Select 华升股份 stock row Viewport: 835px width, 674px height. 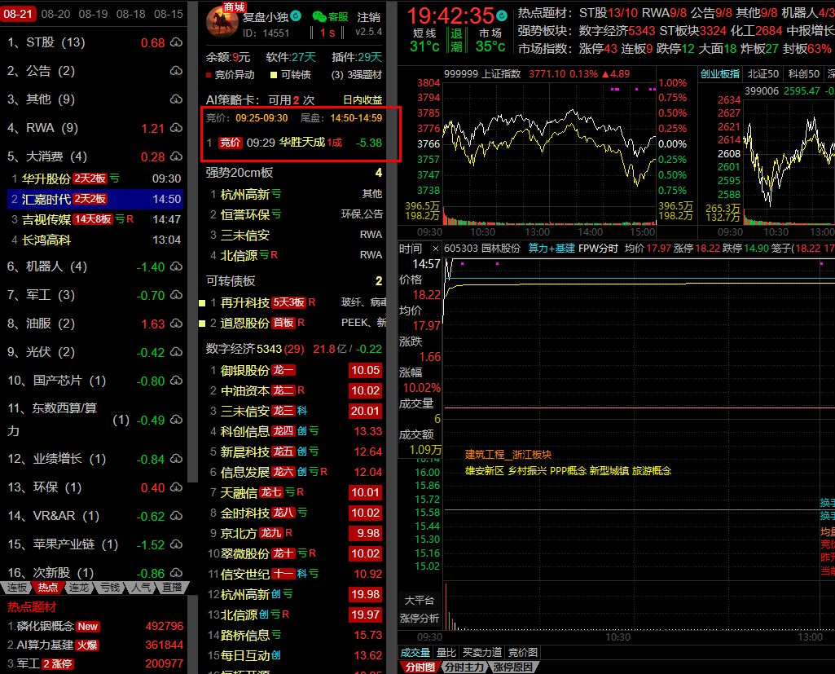[x=96, y=178]
